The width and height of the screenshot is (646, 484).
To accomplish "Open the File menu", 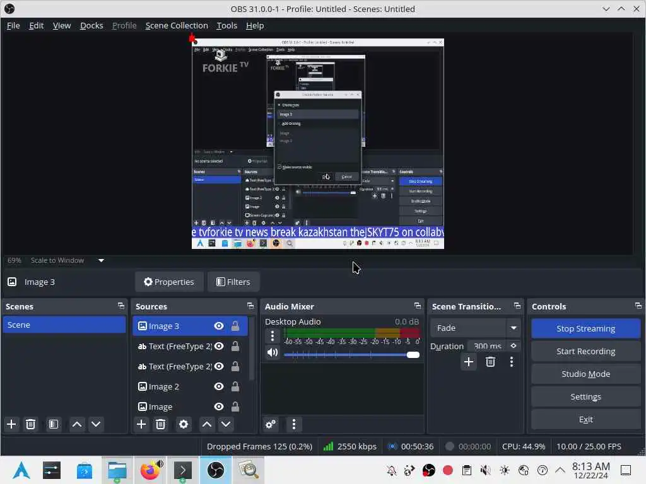I will tap(13, 25).
